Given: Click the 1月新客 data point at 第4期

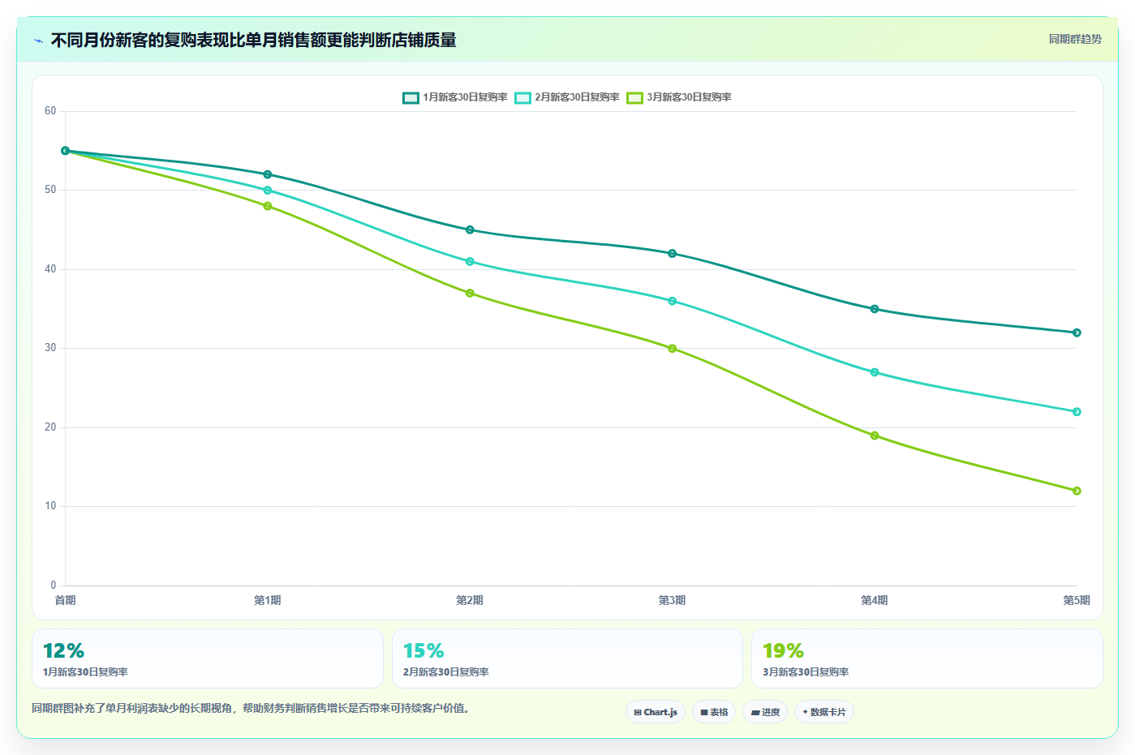Looking at the screenshot, I should (875, 309).
